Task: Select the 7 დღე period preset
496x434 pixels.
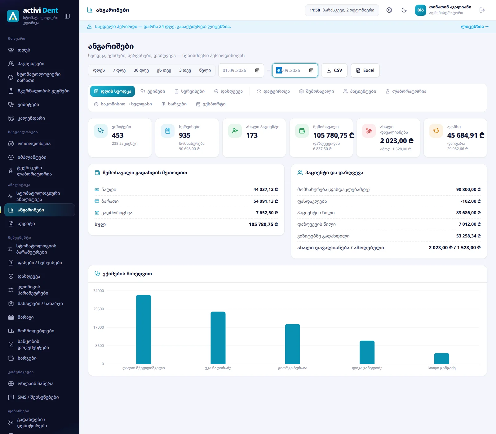Action: click(119, 70)
